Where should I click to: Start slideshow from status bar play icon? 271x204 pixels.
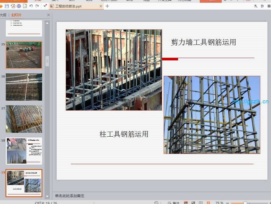point(208,203)
